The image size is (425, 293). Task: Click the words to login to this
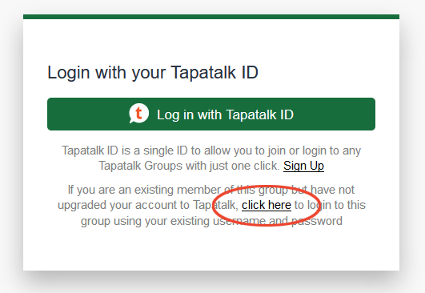click(330, 205)
